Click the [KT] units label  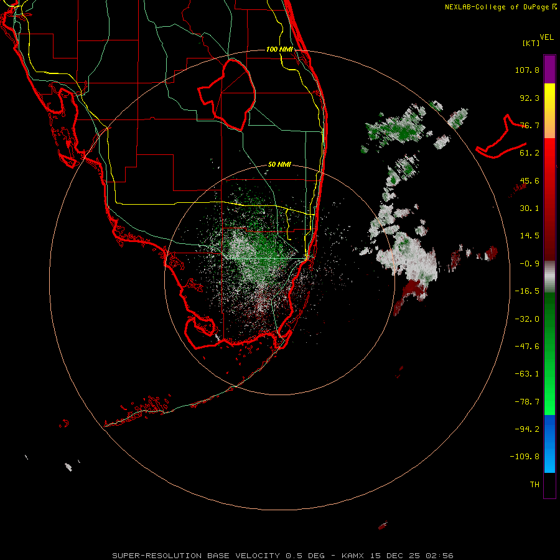click(x=531, y=43)
